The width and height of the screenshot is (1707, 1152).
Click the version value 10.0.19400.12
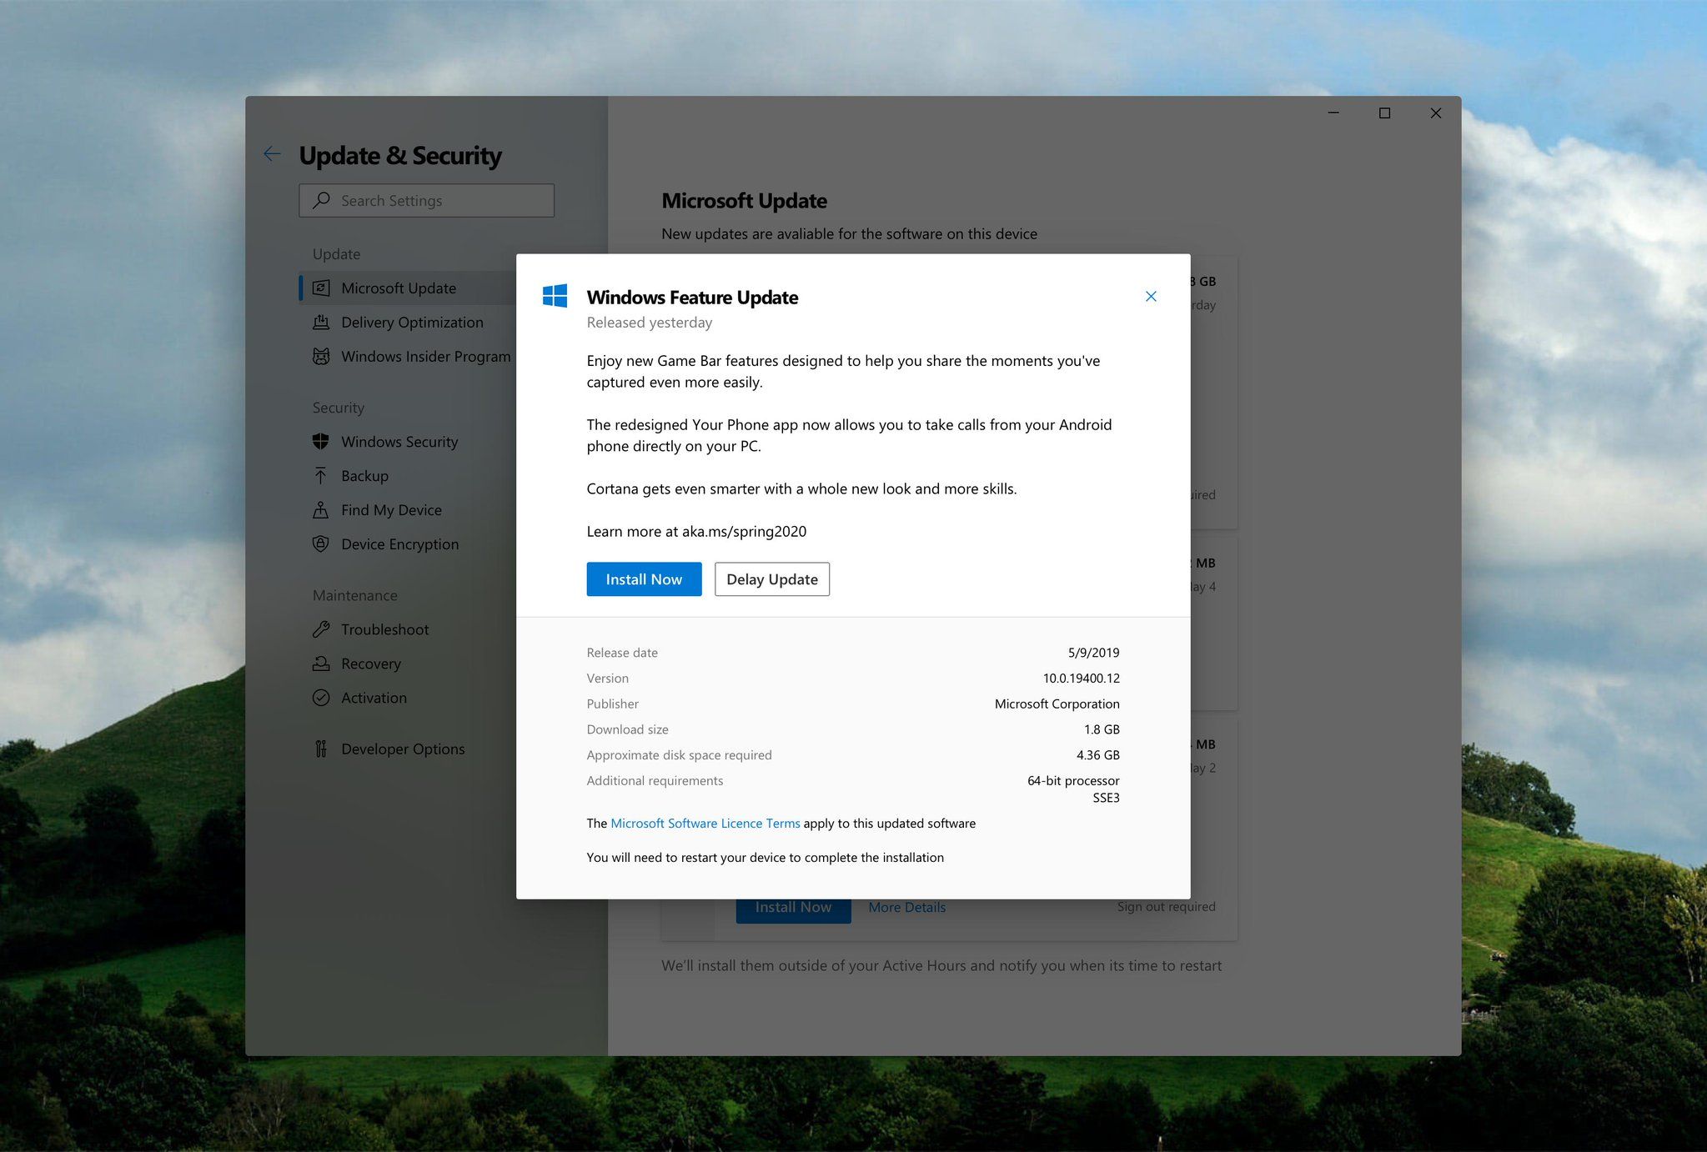pyautogui.click(x=1081, y=678)
